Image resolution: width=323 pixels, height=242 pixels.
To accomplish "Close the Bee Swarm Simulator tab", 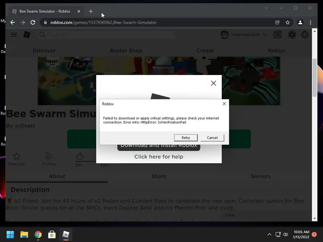I will (x=79, y=11).
